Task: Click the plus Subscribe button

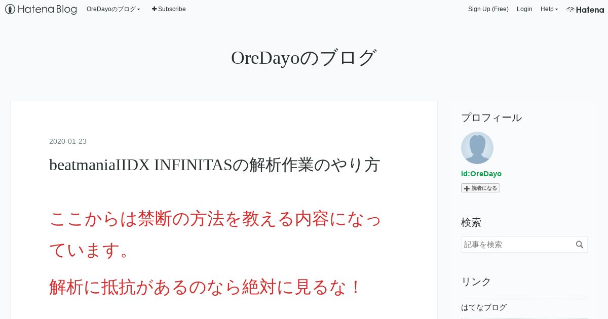Action: click(169, 9)
